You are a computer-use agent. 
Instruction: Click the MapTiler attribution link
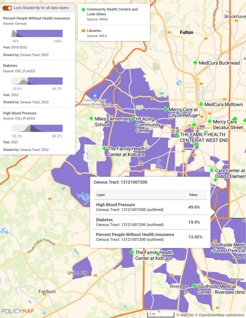[x=187, y=315]
